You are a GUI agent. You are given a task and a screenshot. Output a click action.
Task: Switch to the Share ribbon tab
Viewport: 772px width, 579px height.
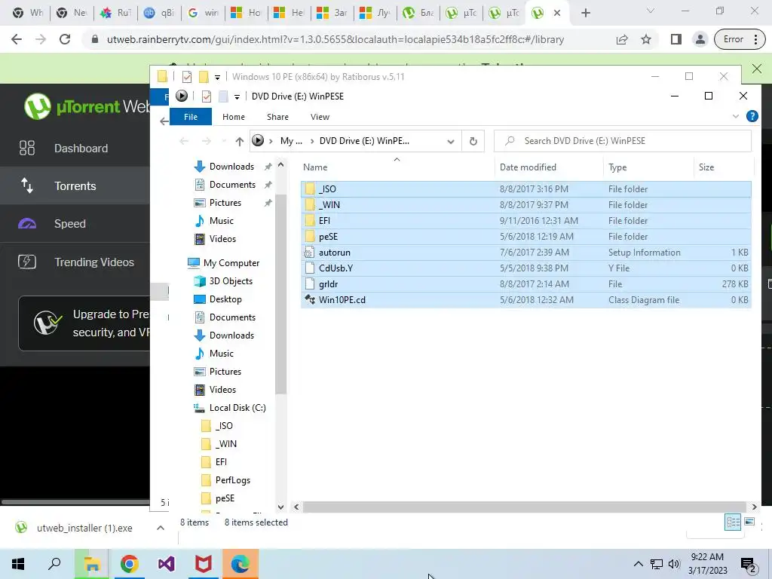pos(277,117)
